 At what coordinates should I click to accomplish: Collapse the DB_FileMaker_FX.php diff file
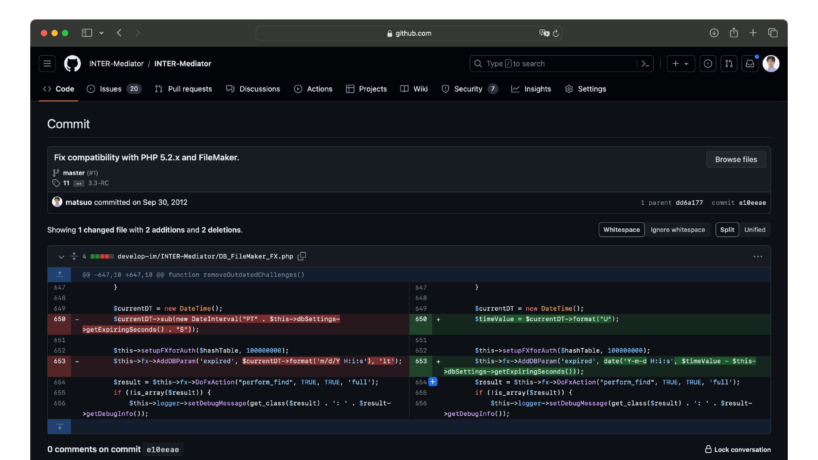click(61, 256)
